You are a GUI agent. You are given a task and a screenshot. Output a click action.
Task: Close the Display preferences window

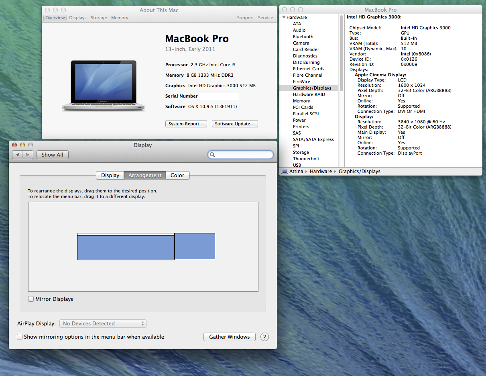[x=15, y=145]
